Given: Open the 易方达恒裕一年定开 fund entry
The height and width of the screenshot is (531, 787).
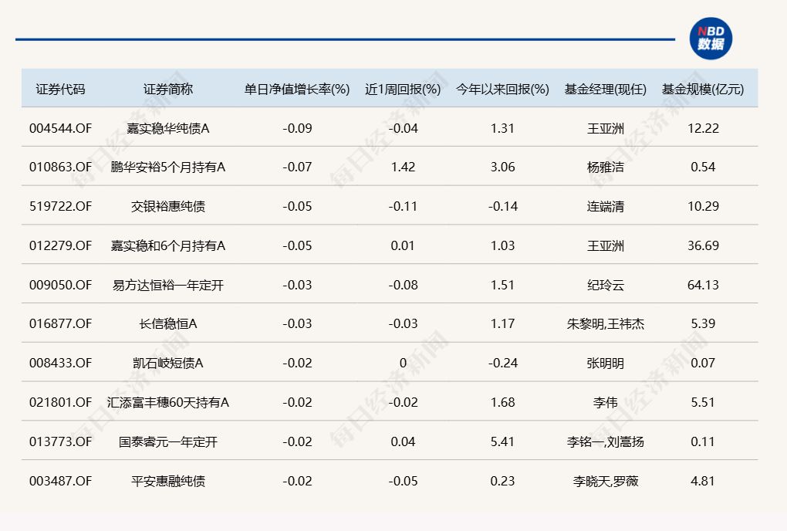Looking at the screenshot, I should (x=168, y=285).
